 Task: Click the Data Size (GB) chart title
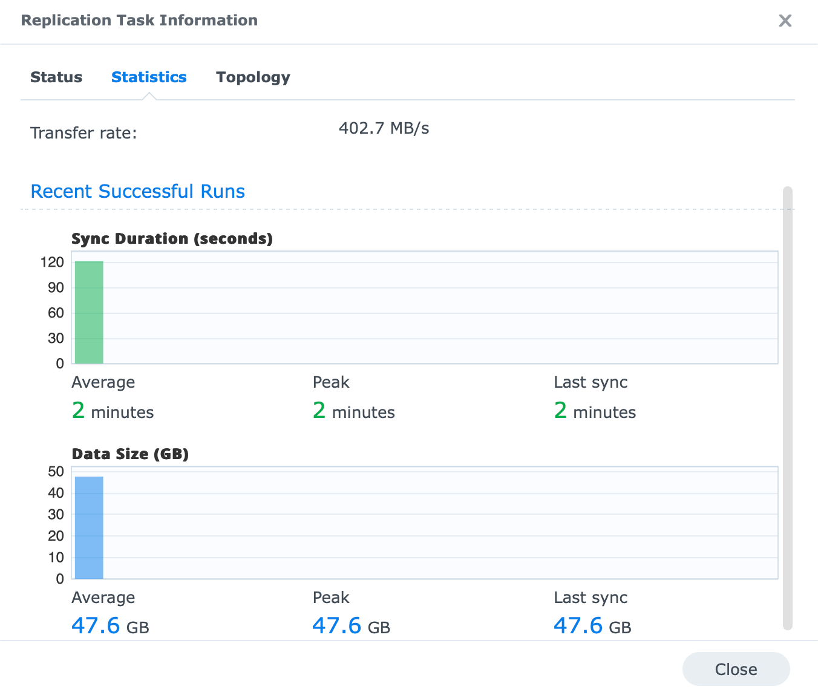pos(130,454)
